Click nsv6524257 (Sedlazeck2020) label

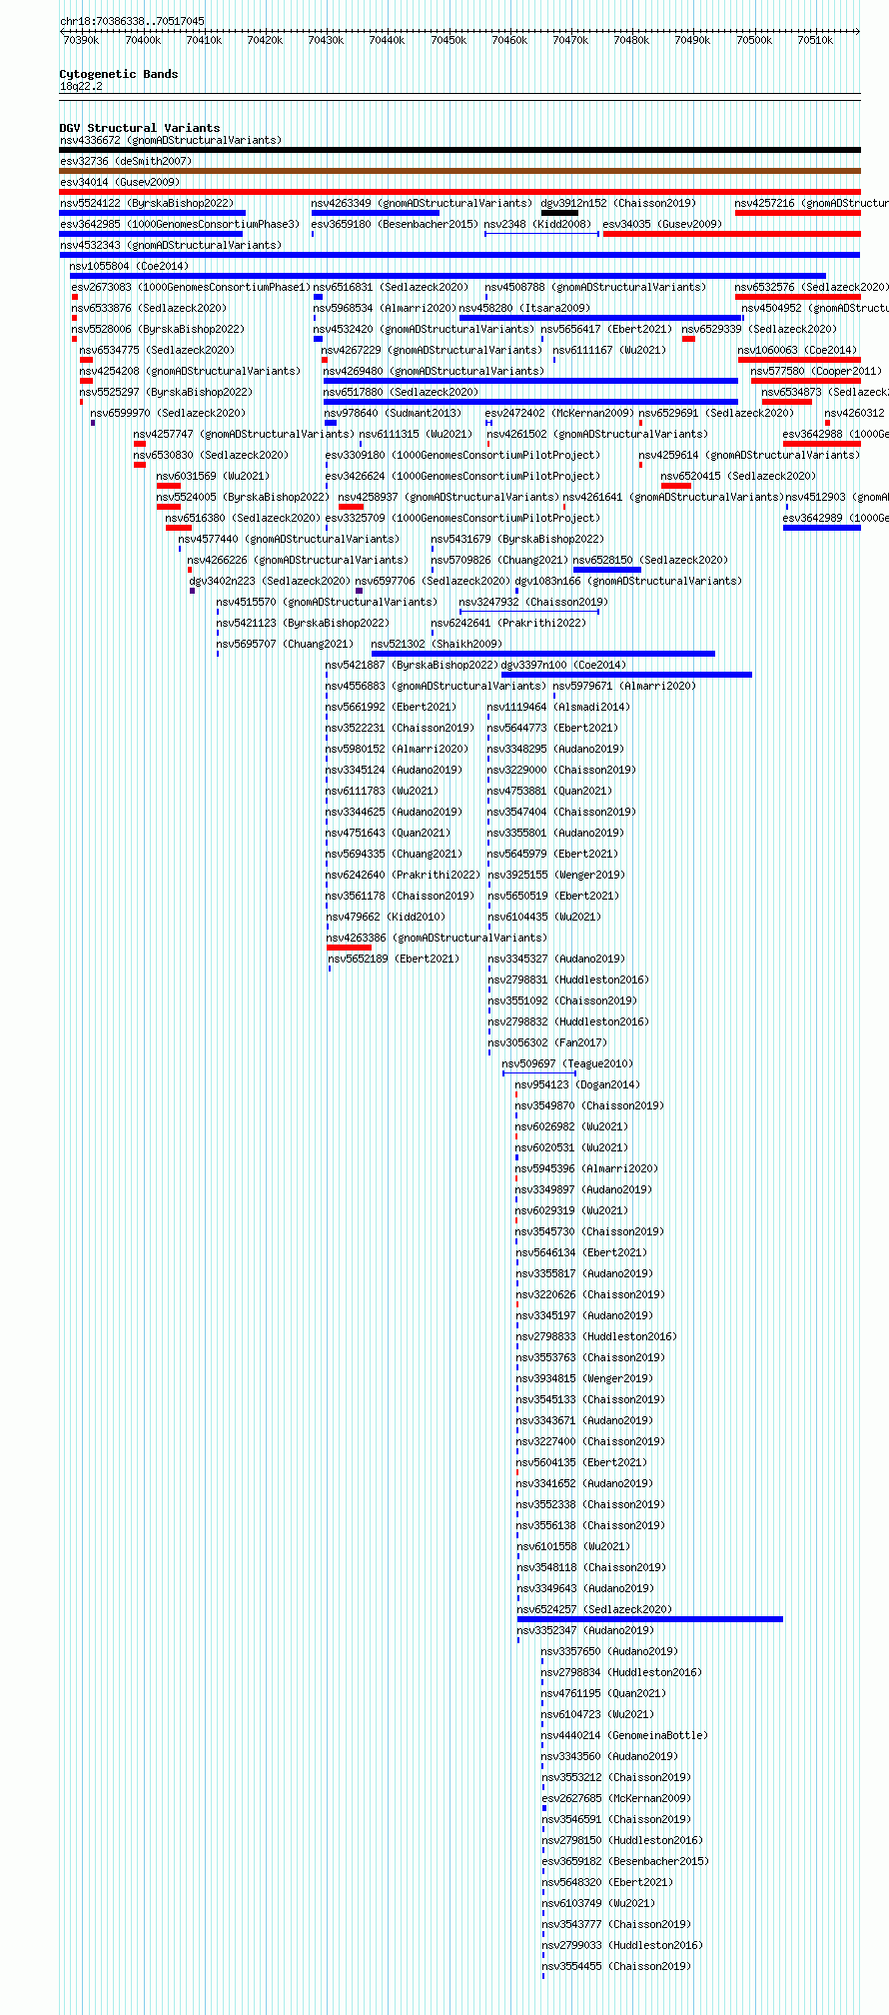(594, 1609)
